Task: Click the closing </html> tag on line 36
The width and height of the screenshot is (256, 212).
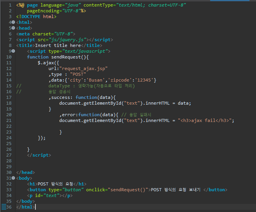Action: click(x=25, y=207)
